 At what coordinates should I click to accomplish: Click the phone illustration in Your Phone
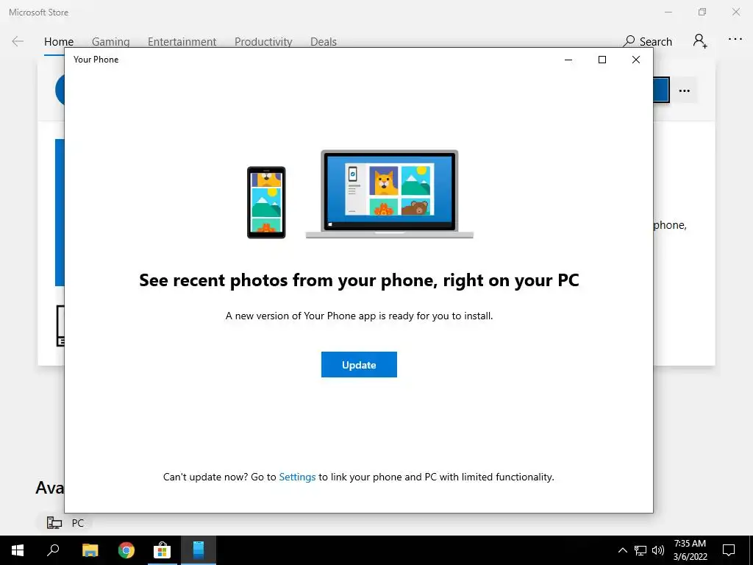click(x=266, y=202)
